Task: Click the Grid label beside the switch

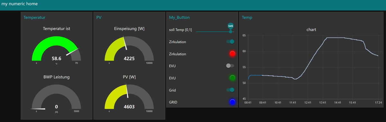Action: (172, 90)
